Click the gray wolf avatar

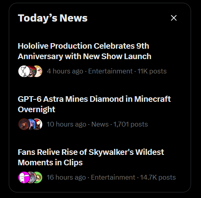32,177
